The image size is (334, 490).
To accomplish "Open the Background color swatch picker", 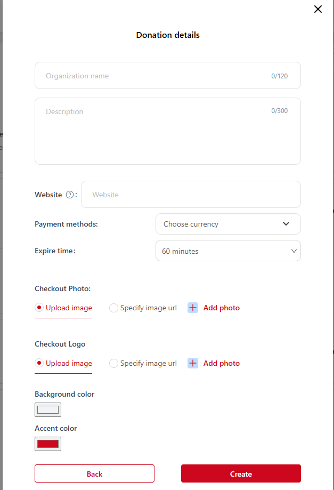I will [48, 409].
